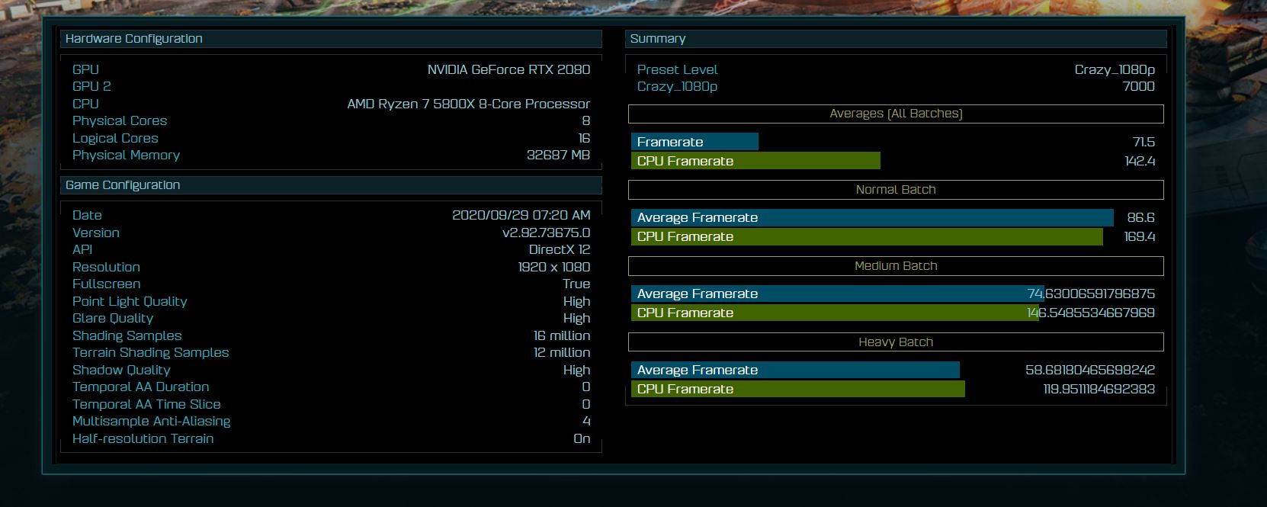
Task: Click the Crazy_1080p score value 7000
Action: pos(1138,86)
